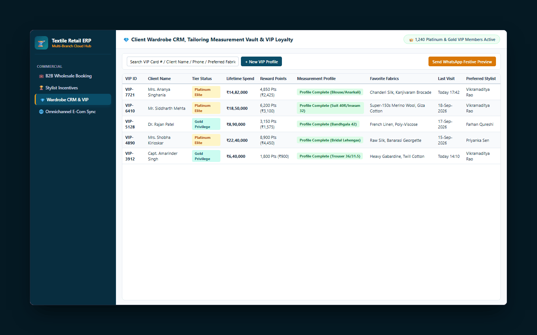This screenshot has height=335, width=537.
Task: Click the Stylist Incentives trophy icon
Action: 41,88
